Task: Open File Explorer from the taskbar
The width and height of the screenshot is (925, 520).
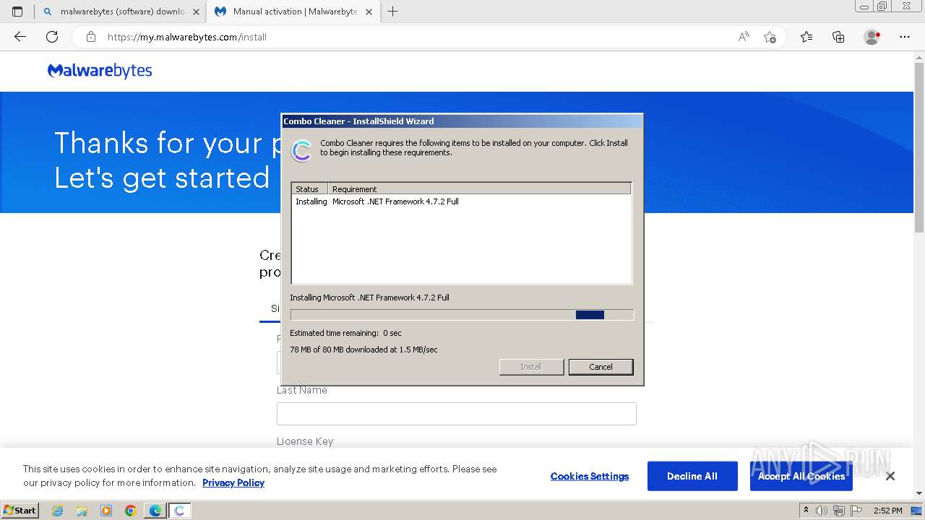Action: [82, 511]
